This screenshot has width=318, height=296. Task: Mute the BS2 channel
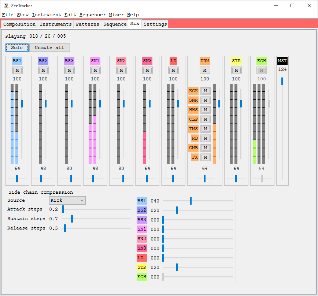pyautogui.click(x=43, y=70)
